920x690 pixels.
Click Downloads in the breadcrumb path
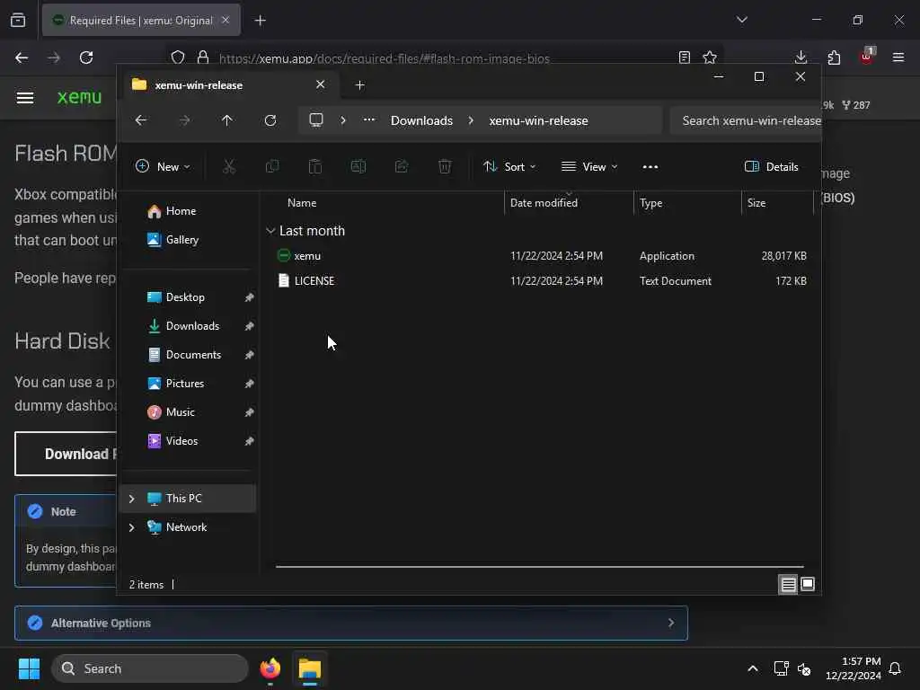421,120
